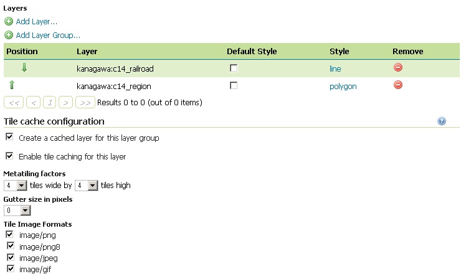Click the polygon style link
Viewport: 466px width, 279px height.
(343, 87)
